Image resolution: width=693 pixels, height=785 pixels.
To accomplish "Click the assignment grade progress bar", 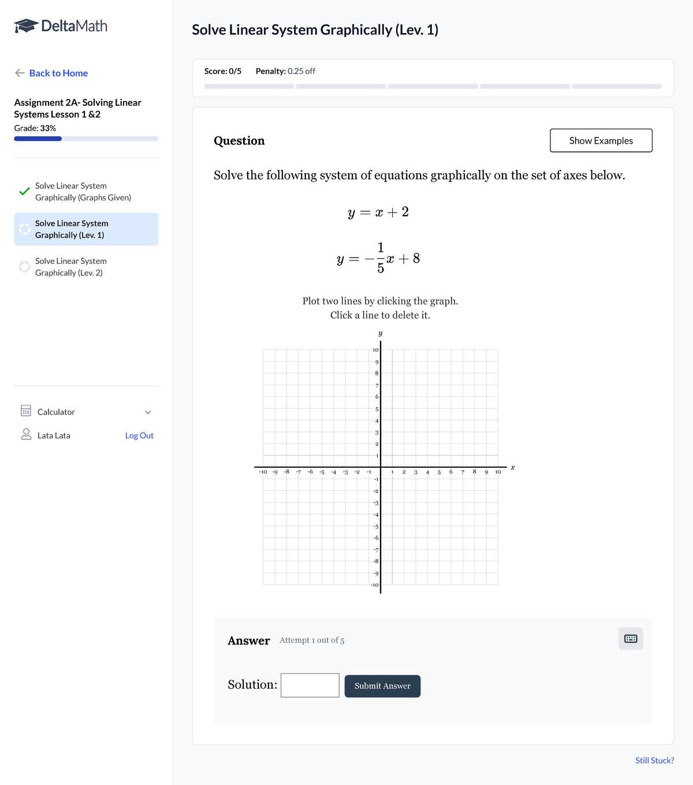I will (86, 139).
